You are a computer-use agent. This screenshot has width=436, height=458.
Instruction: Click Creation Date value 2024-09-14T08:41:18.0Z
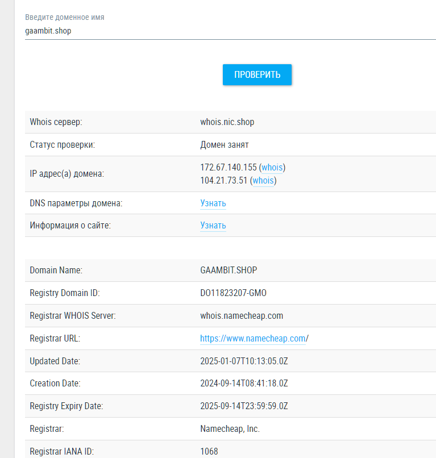(244, 383)
